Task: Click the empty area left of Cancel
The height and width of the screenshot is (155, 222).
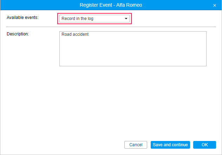Action: [70, 145]
